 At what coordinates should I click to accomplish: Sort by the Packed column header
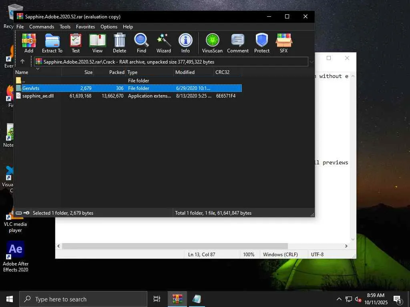tap(110, 72)
